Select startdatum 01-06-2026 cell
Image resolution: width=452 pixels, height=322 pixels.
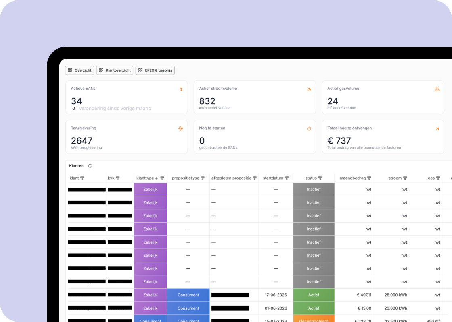point(276,308)
